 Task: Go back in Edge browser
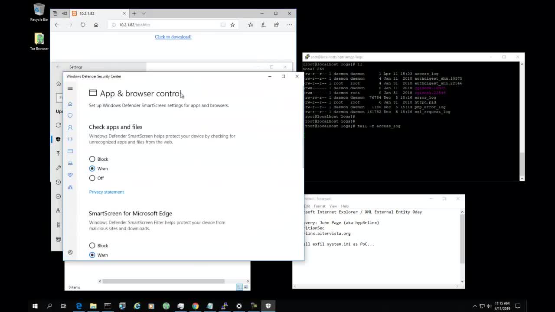[57, 25]
